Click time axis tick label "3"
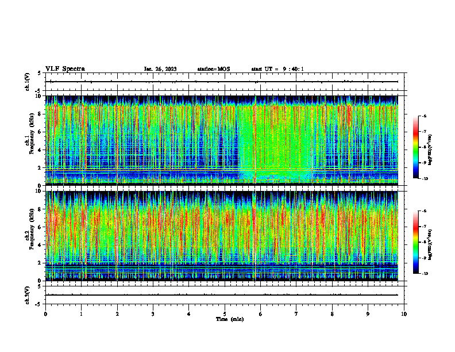 pos(153,314)
